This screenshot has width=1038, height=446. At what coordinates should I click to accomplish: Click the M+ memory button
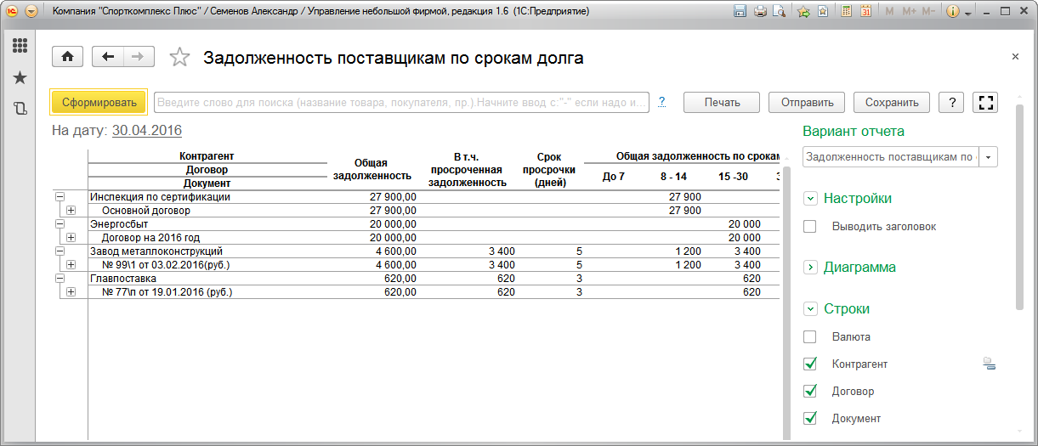(x=908, y=12)
